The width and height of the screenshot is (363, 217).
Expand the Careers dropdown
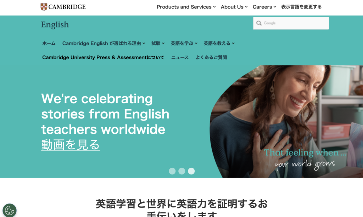[x=264, y=7]
